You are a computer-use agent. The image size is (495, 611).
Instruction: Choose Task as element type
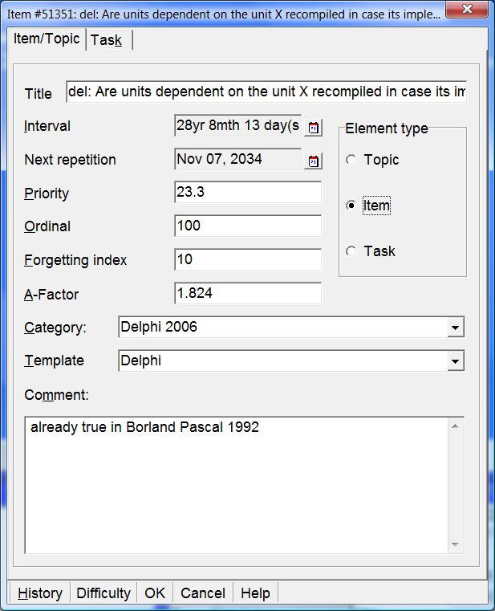pyautogui.click(x=351, y=251)
